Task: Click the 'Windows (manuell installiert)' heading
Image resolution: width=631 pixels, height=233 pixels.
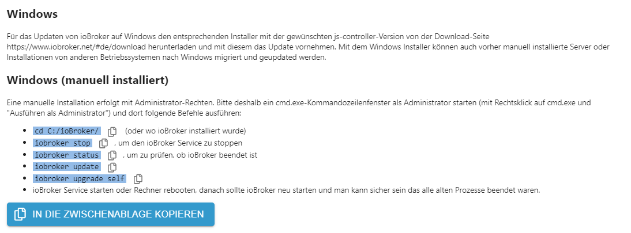Action: click(x=87, y=81)
